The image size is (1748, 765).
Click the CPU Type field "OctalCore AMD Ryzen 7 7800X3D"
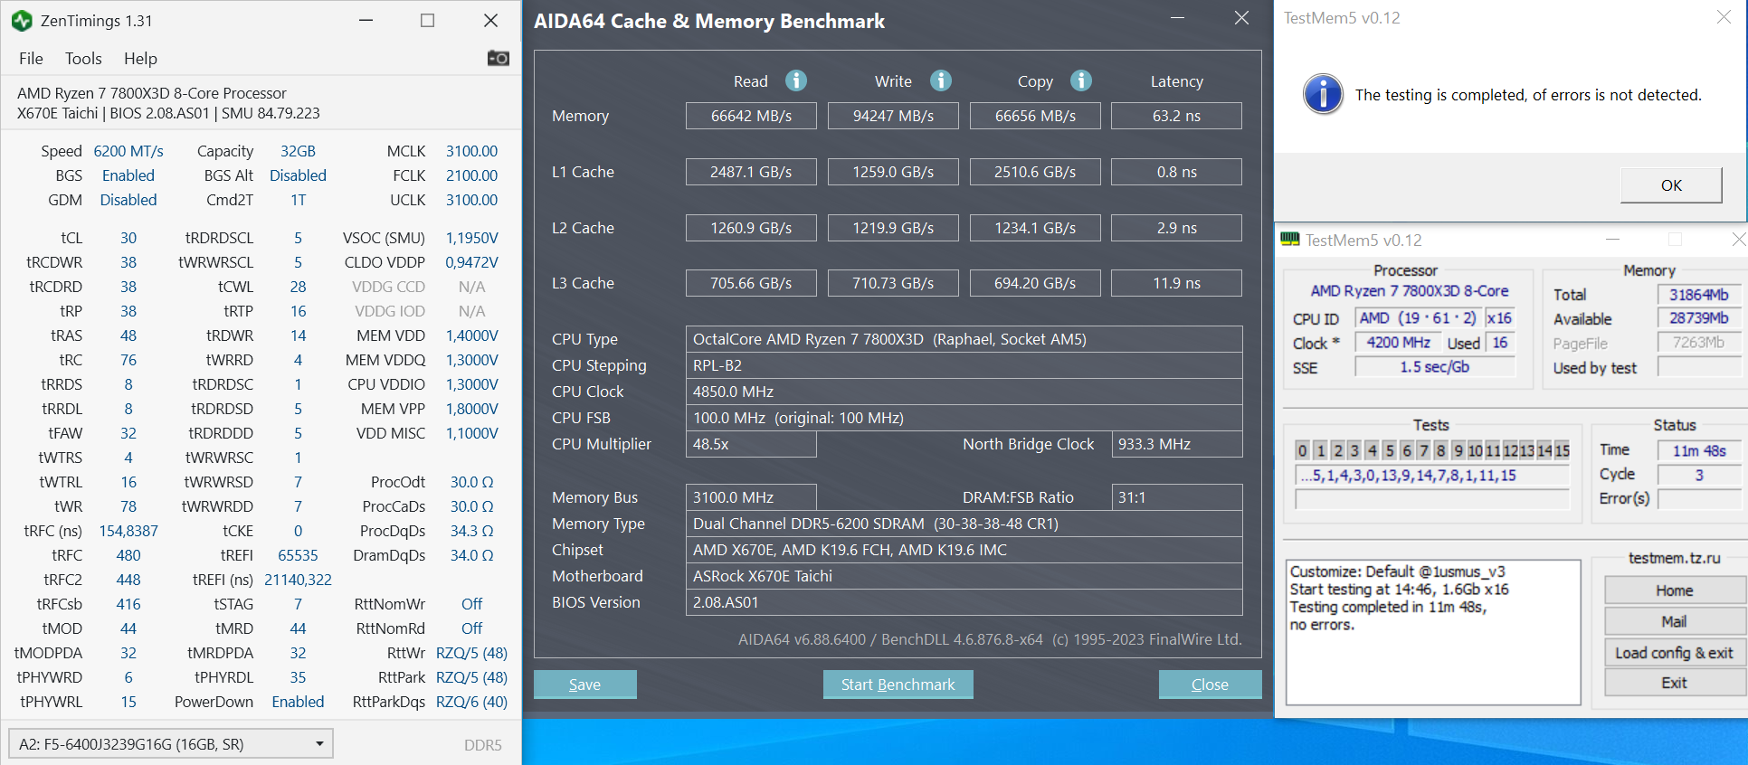click(964, 339)
